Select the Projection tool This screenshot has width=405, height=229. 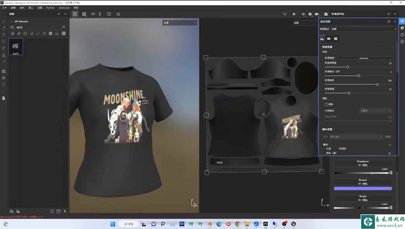pyautogui.click(x=4, y=34)
